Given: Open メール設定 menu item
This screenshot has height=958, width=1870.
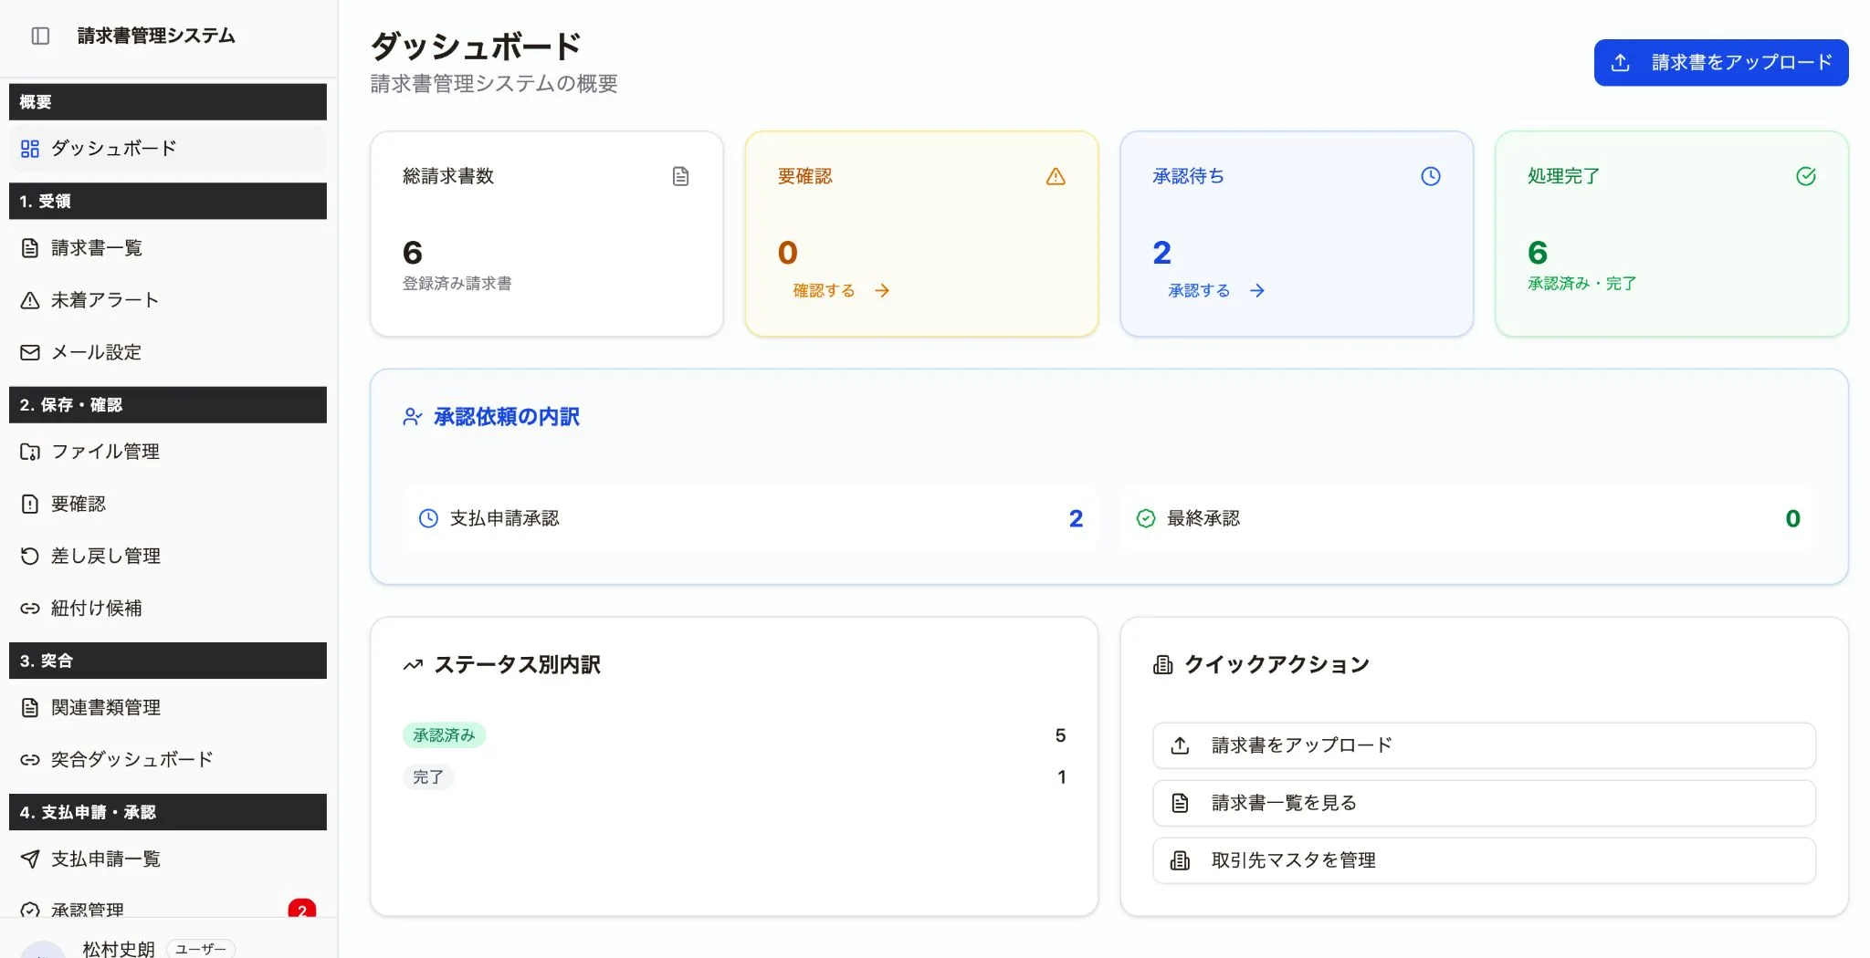Looking at the screenshot, I should pyautogui.click(x=168, y=352).
